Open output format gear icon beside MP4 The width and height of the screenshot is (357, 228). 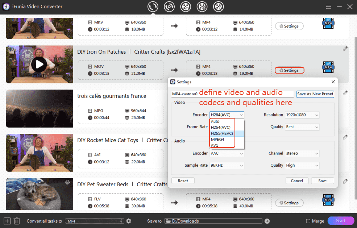128,221
